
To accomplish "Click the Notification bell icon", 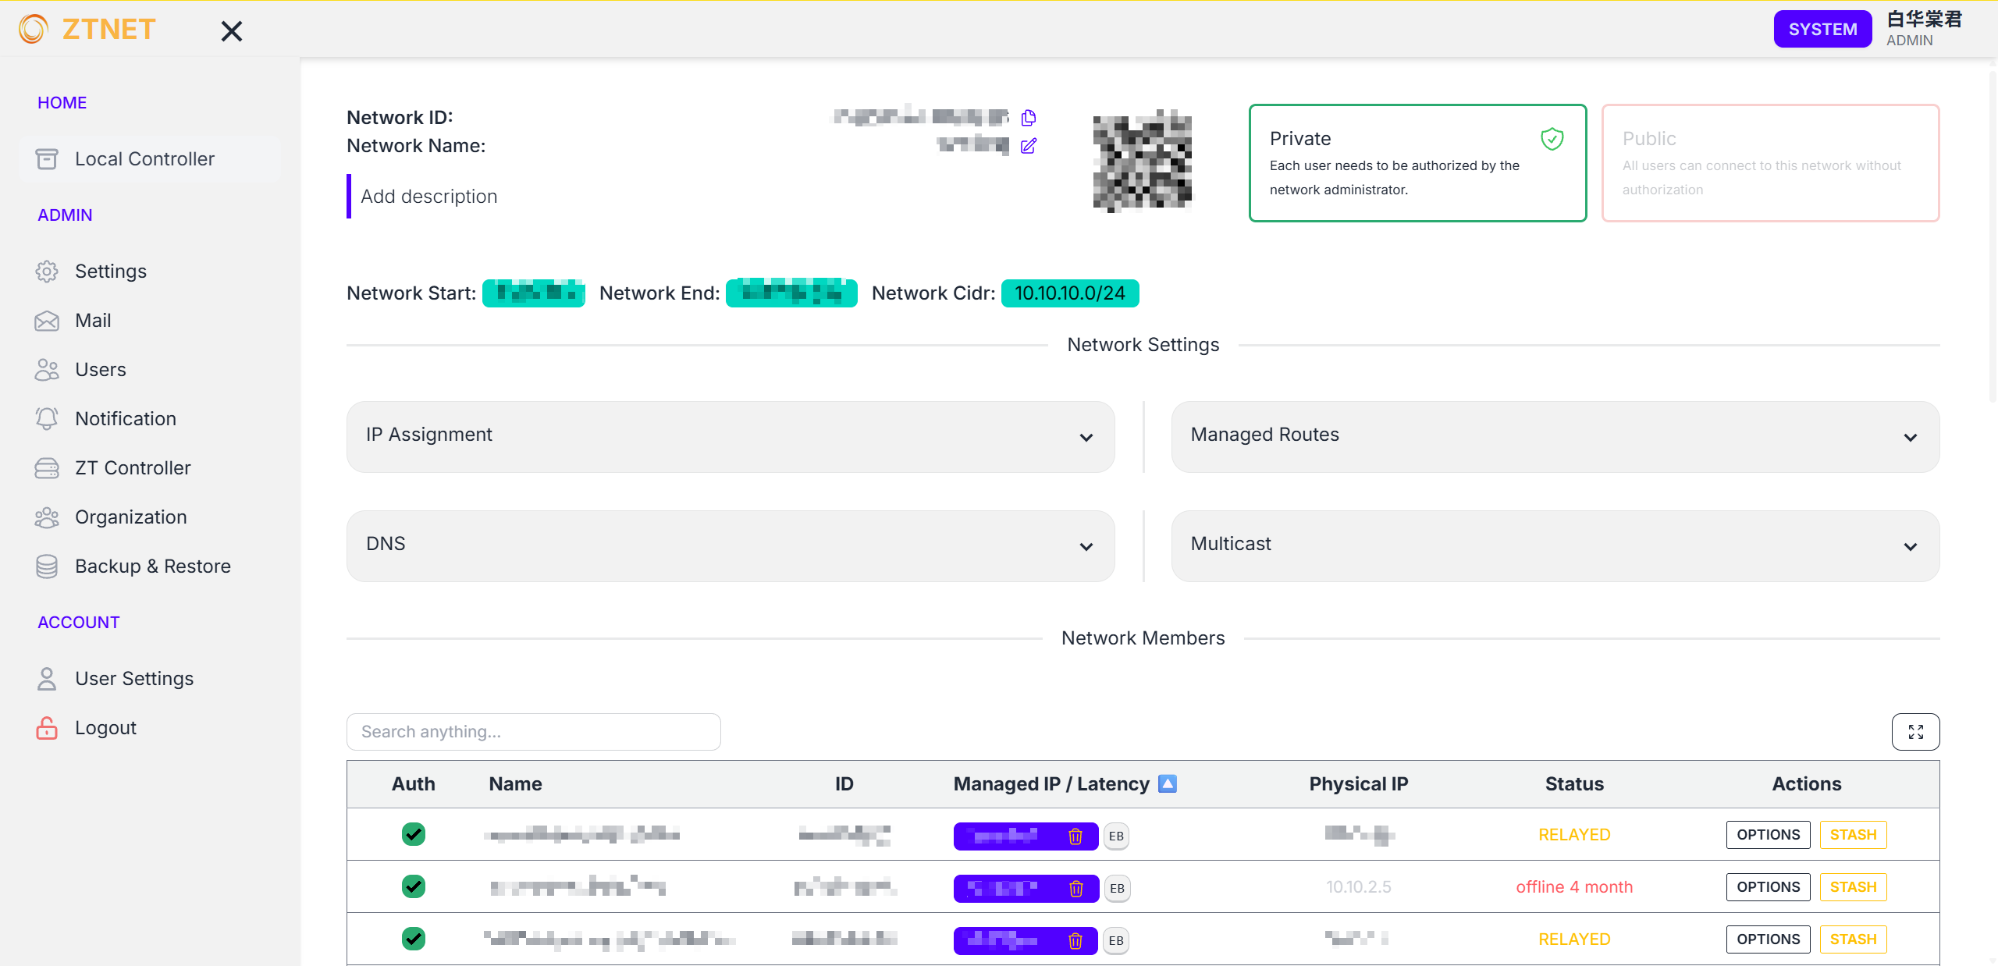I will click(x=47, y=419).
